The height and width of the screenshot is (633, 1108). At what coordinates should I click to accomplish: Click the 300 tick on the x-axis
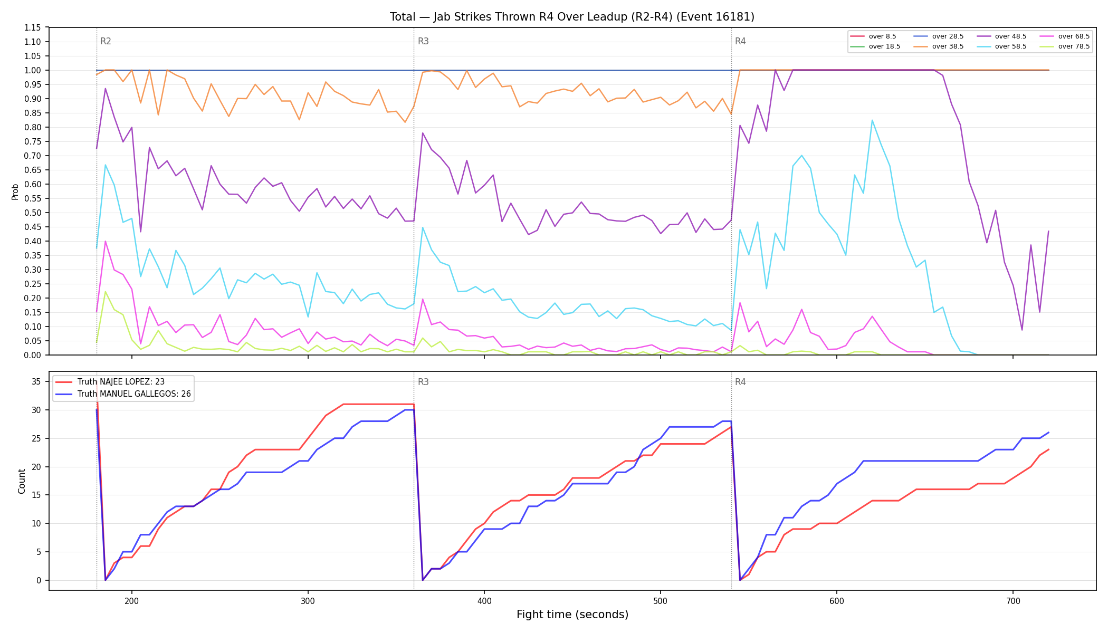308,600
